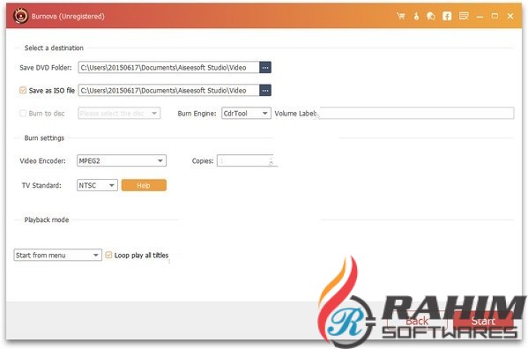
Task: Click the Burnova app logo icon
Action: click(20, 16)
